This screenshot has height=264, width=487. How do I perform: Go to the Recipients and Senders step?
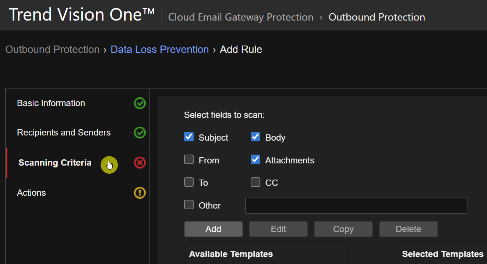(64, 133)
